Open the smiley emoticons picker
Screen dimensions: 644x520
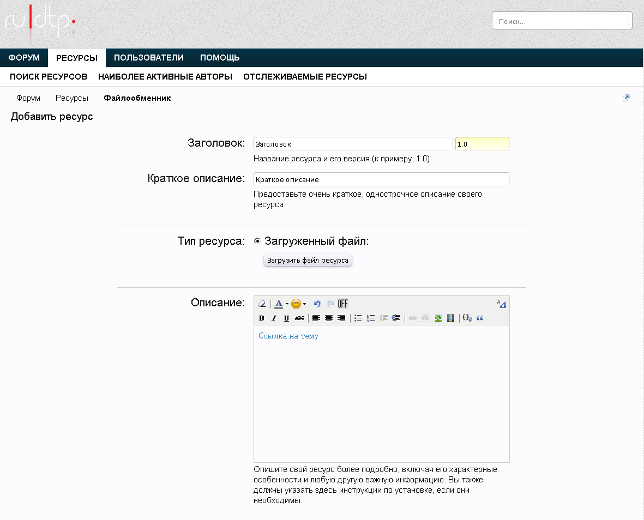pyautogui.click(x=296, y=304)
